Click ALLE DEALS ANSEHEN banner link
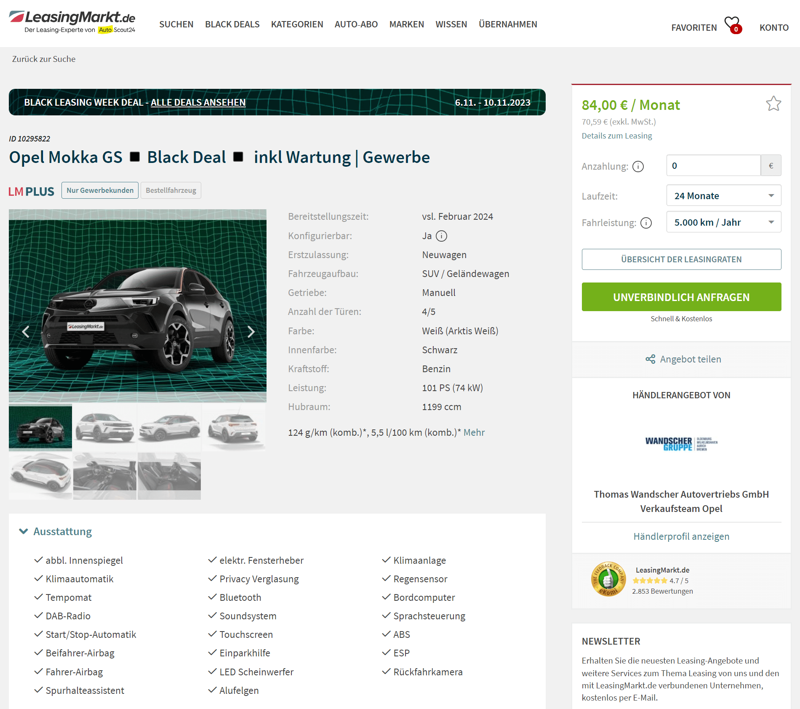Viewport: 800px width, 709px height. pyautogui.click(x=198, y=102)
